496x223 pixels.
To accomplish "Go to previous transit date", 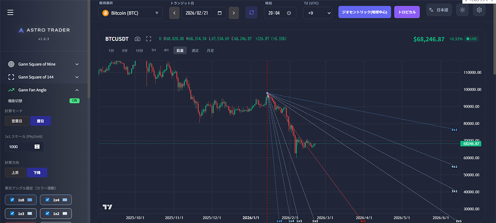I will point(174,13).
